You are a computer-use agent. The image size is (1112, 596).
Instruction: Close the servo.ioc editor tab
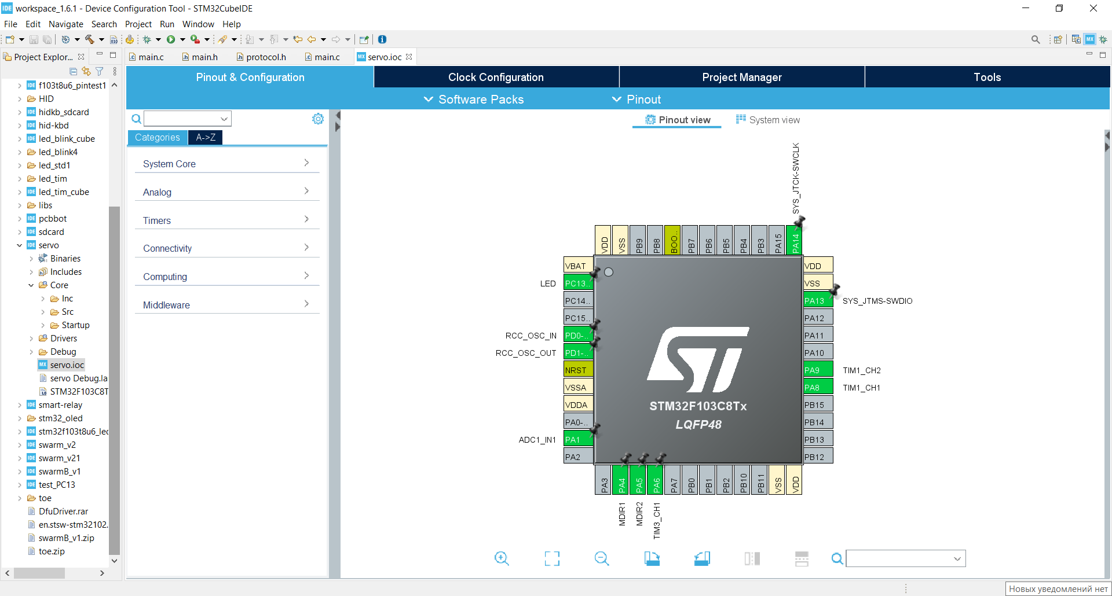pyautogui.click(x=409, y=57)
